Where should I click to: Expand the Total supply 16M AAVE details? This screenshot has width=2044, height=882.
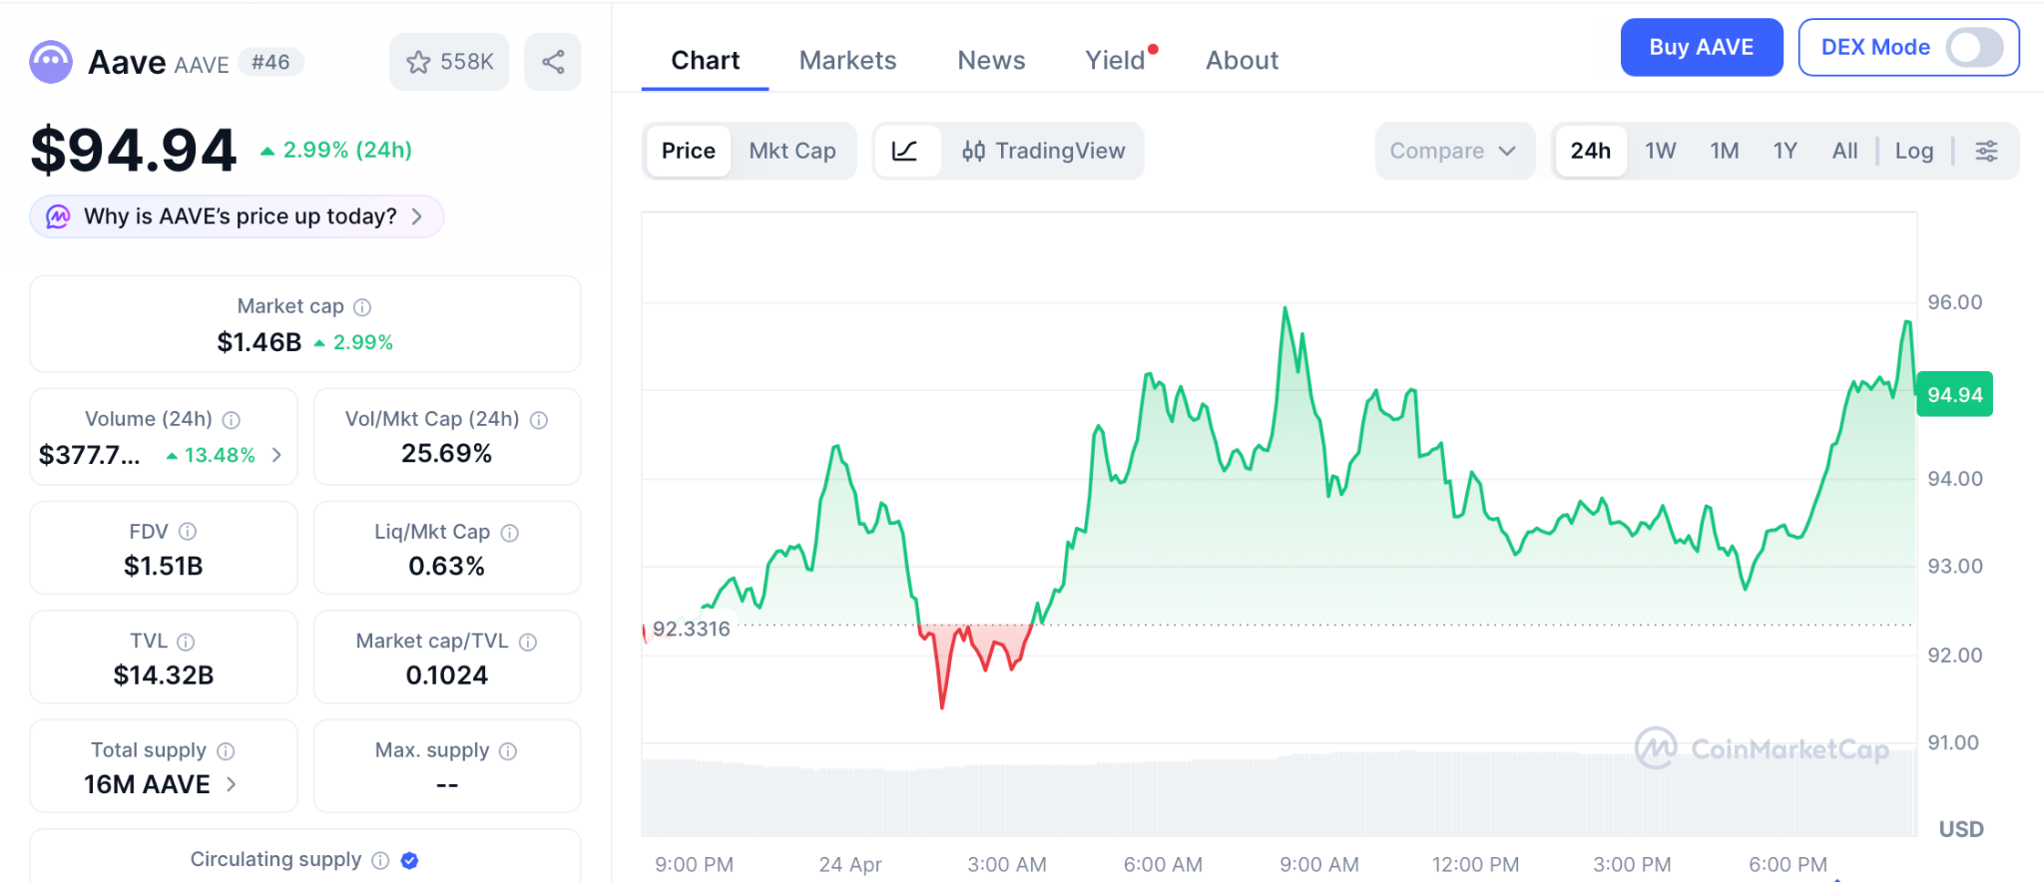click(232, 784)
